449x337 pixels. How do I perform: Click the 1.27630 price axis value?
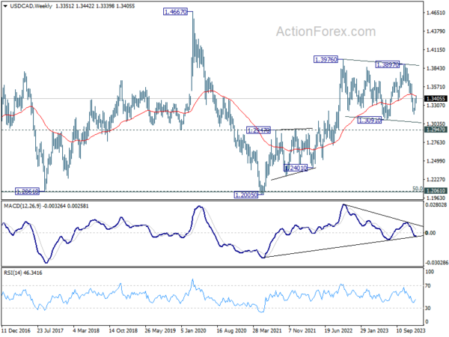pyautogui.click(x=436, y=142)
